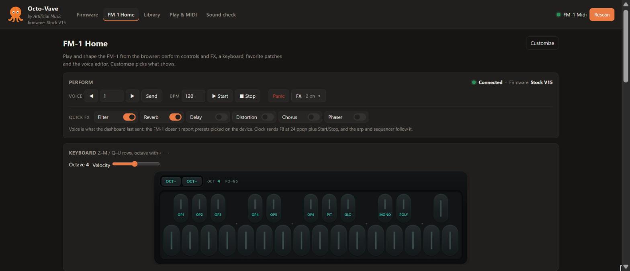Switch to POLY mode key
630x271 pixels.
[x=403, y=208]
